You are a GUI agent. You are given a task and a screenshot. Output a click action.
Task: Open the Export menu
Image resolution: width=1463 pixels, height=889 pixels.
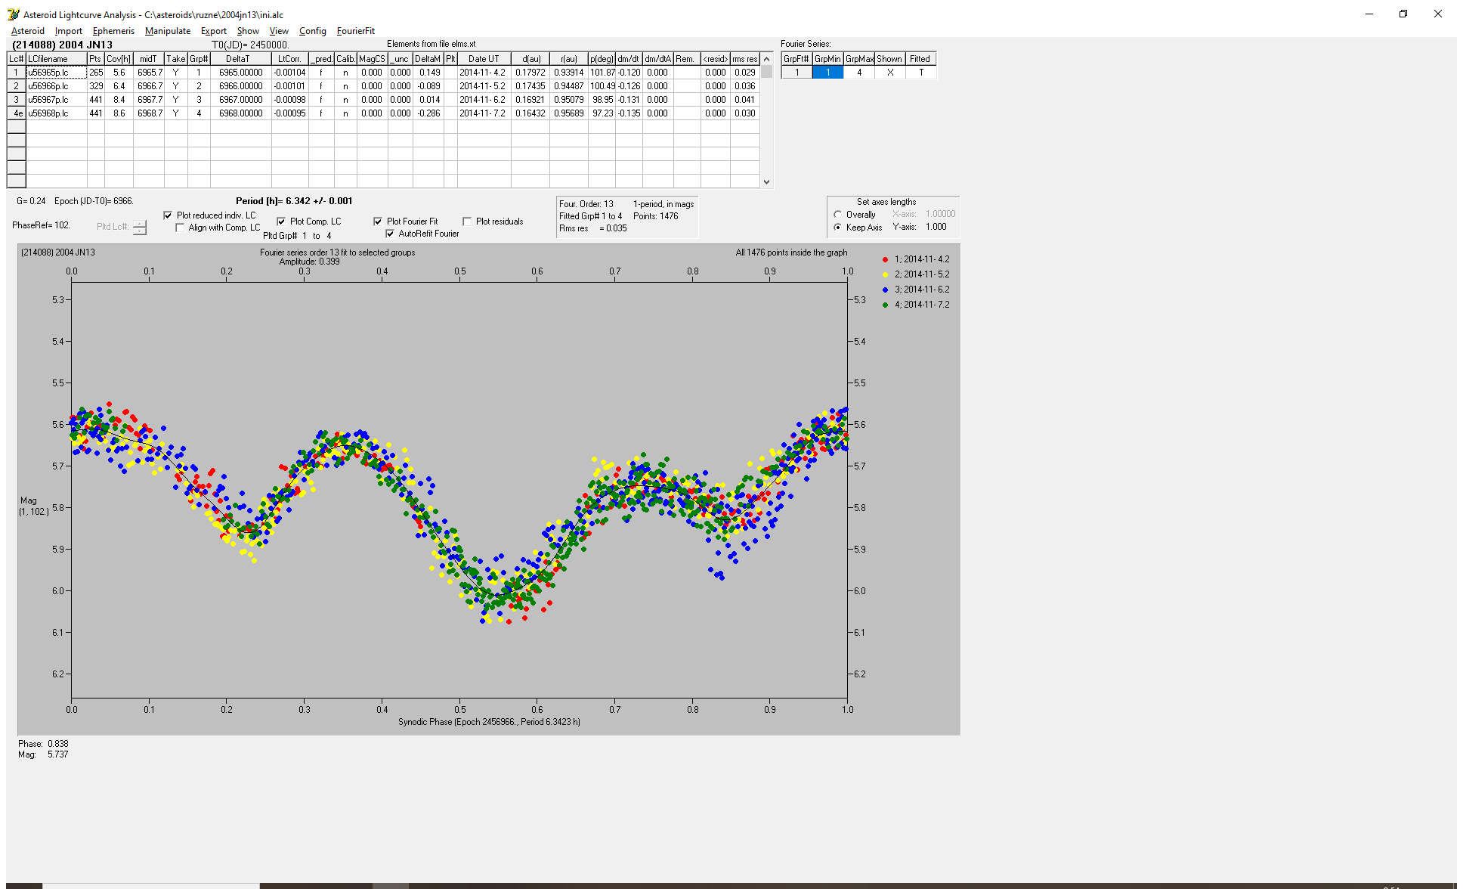click(214, 31)
